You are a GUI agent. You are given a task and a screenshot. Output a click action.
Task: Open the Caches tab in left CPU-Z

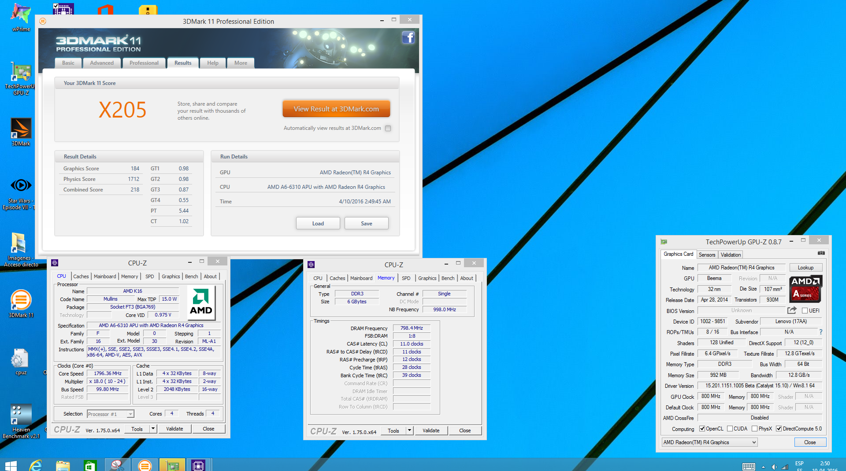(x=81, y=276)
